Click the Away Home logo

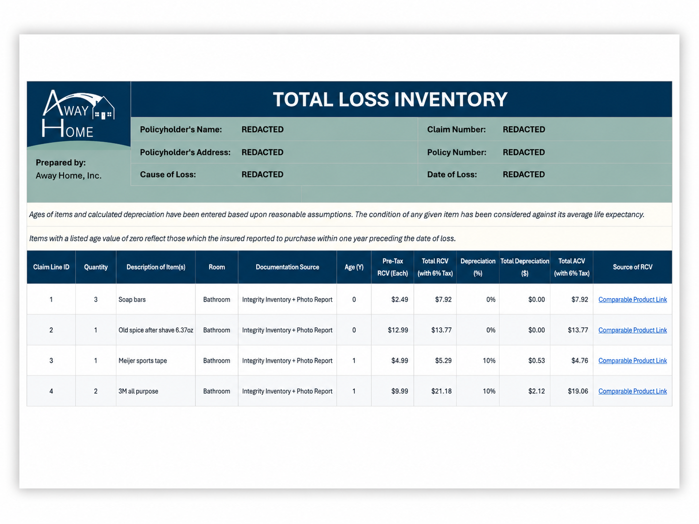(78, 114)
